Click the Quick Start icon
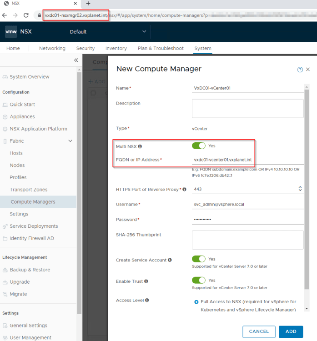 pyautogui.click(x=5, y=105)
